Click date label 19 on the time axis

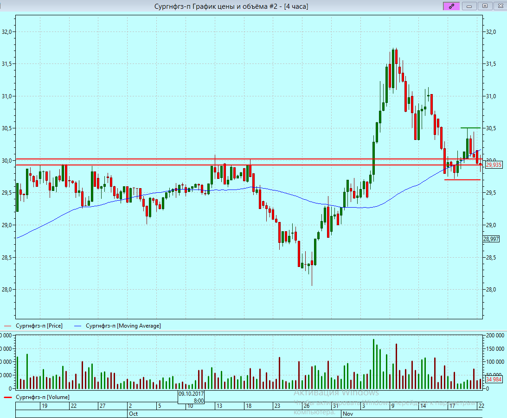tap(45, 406)
